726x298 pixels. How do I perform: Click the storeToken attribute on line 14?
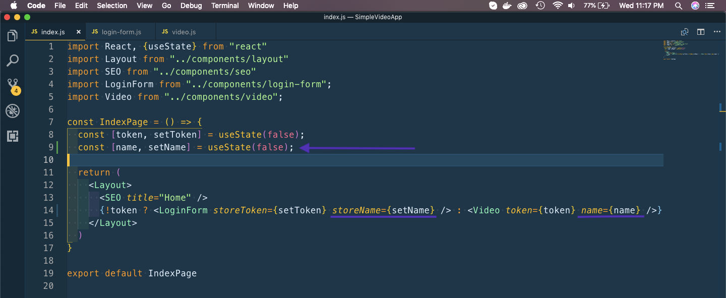pos(270,210)
